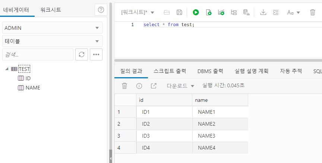Switch to the 워크시트 tab in left panel
Screen dimensions: 322x163
pos(51,10)
